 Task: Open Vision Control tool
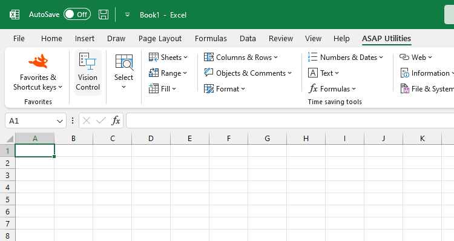(x=88, y=73)
